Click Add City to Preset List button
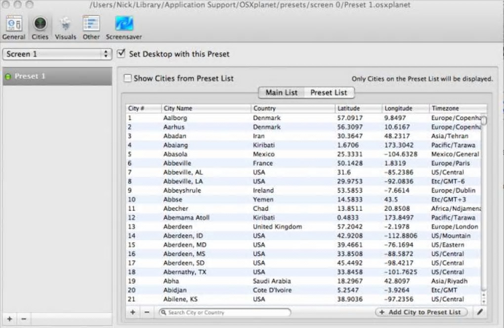 point(421,312)
